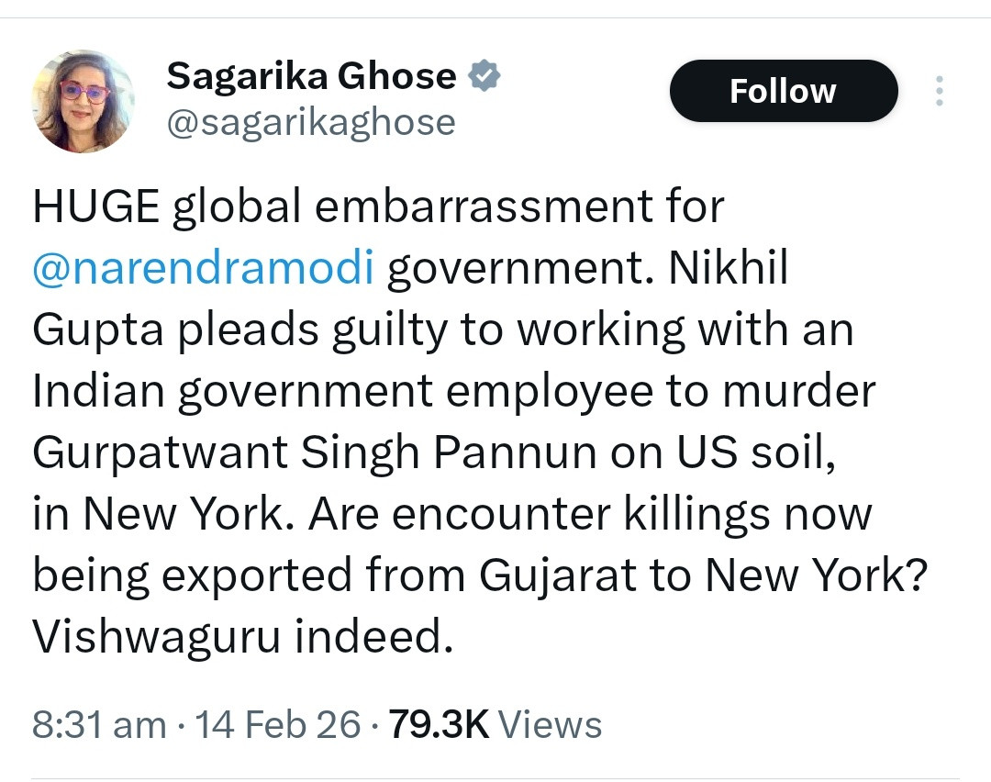The height and width of the screenshot is (782, 991).
Task: Open Sagarika Ghose's profile picture
Action: tap(84, 101)
